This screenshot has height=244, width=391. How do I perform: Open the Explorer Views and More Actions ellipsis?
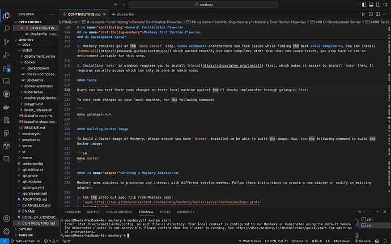tap(53, 14)
